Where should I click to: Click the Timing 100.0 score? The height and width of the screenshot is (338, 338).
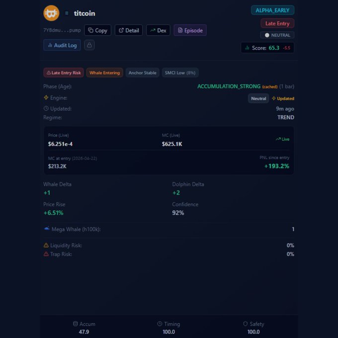[x=169, y=332]
